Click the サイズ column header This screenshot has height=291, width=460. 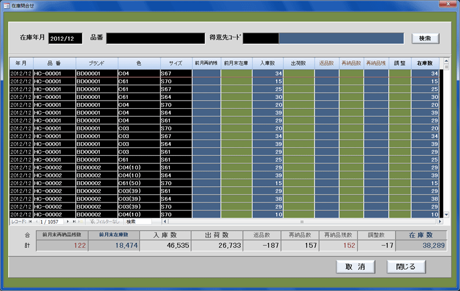pos(176,63)
